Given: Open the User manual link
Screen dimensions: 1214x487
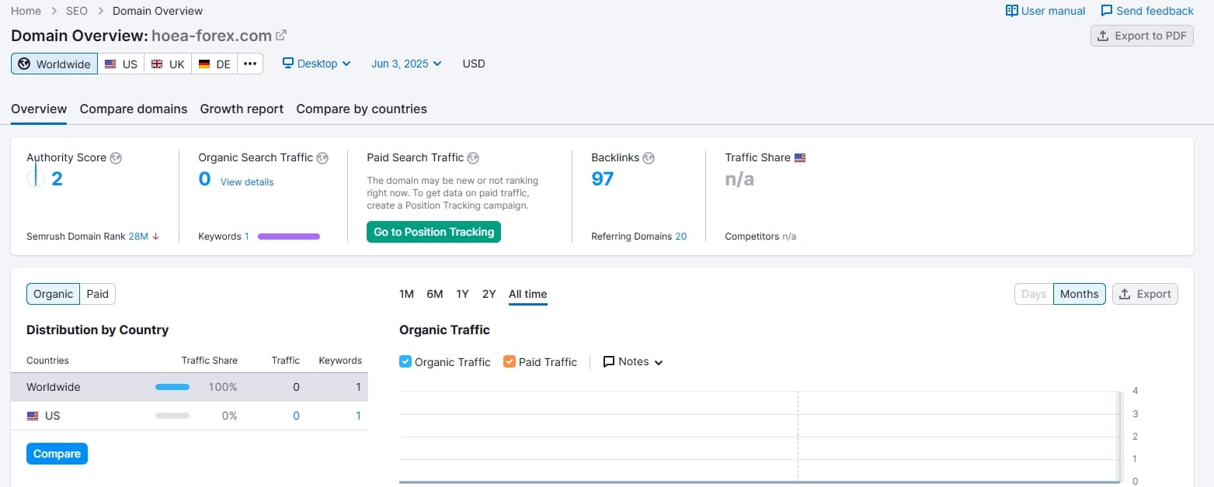Looking at the screenshot, I should [x=1045, y=11].
